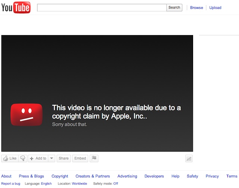
Task: Focus the search input field
Action: pyautogui.click(x=102, y=7)
